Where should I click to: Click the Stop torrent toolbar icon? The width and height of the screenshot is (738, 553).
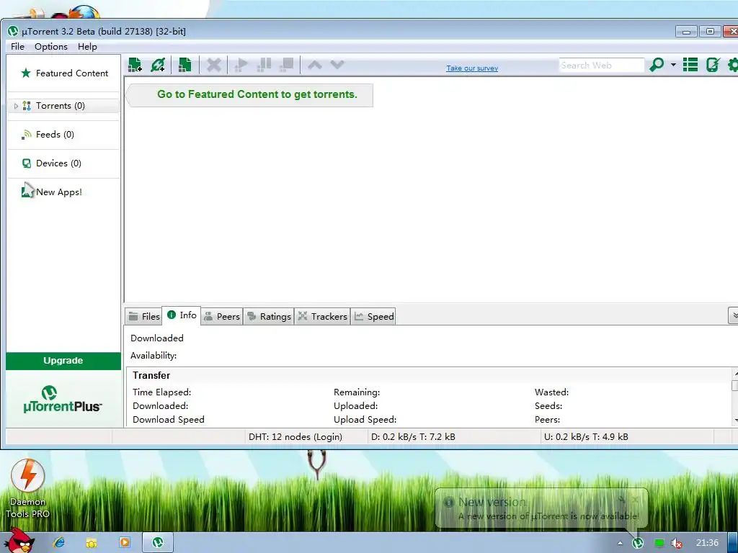(x=286, y=65)
